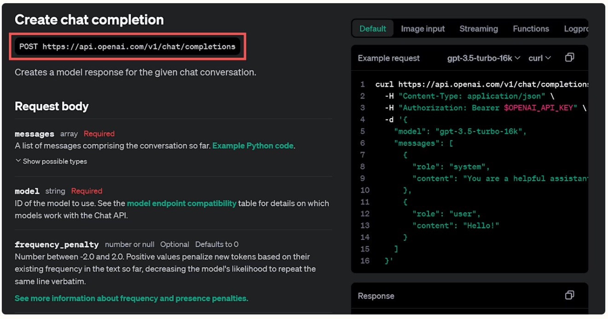Click the Defaults to 0 label
This screenshot has height=319, width=608.
(x=217, y=245)
